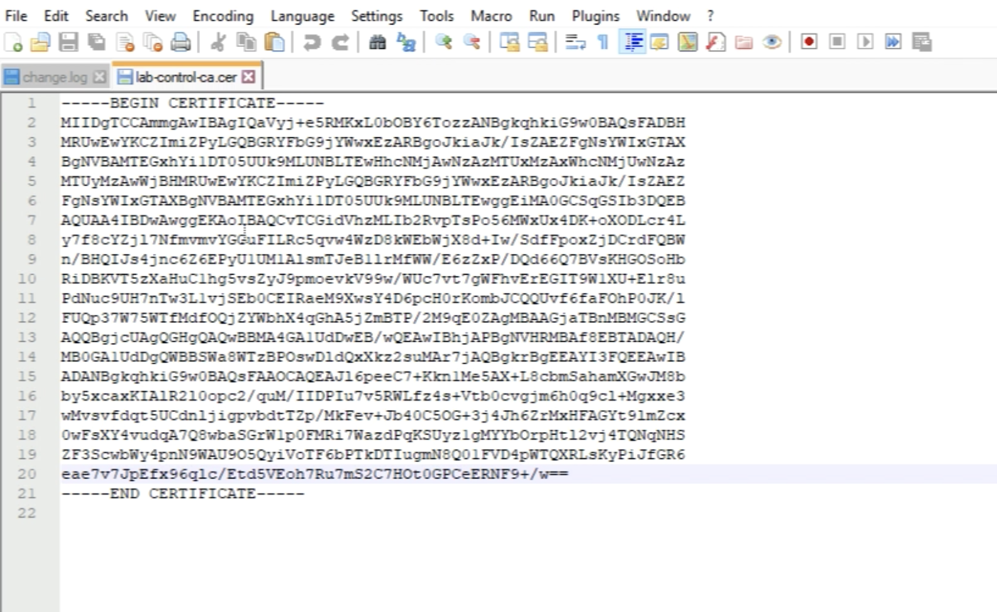Viewport: 997px width, 612px height.
Task: Save the current certificate file
Action: [68, 42]
